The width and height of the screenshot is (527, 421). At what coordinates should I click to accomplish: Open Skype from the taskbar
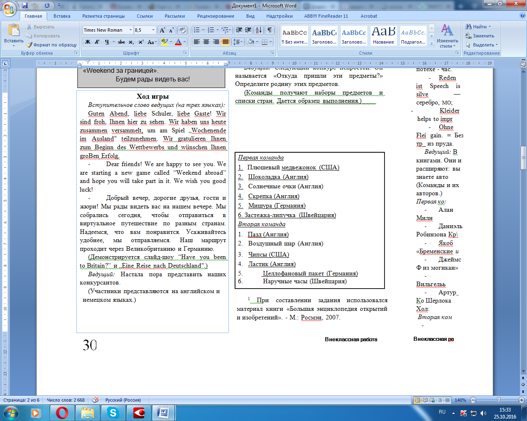pyautogui.click(x=113, y=413)
